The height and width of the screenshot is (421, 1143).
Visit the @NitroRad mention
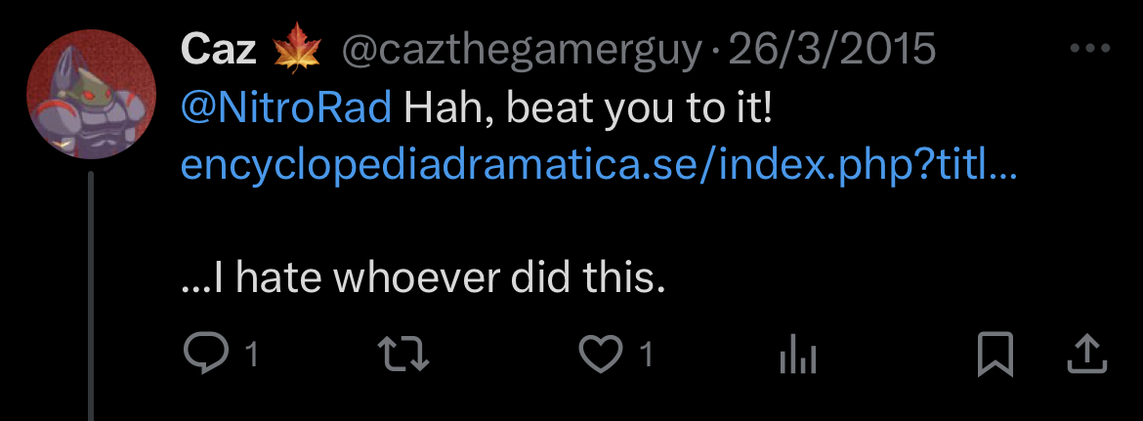pos(286,108)
